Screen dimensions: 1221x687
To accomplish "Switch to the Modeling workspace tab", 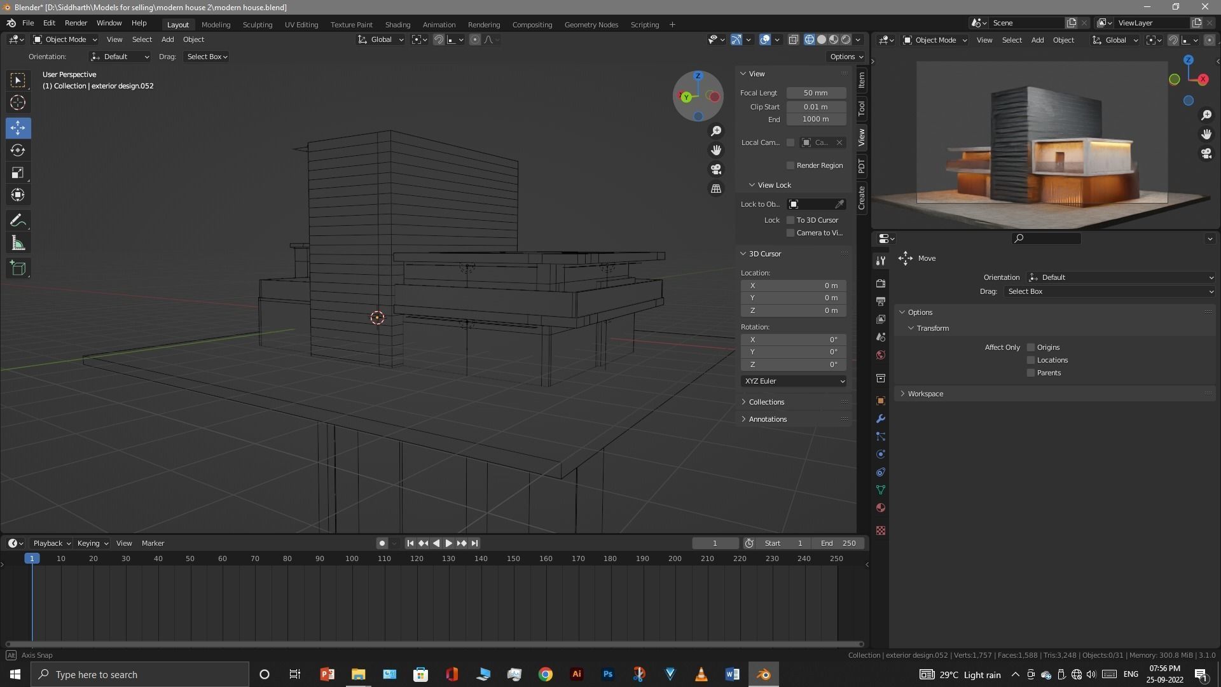I will point(216,25).
